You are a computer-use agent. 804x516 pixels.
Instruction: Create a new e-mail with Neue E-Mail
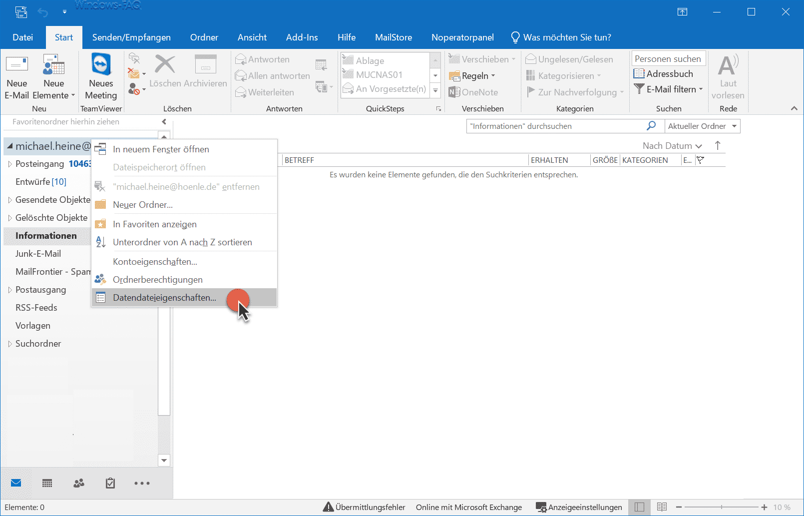[x=16, y=76]
